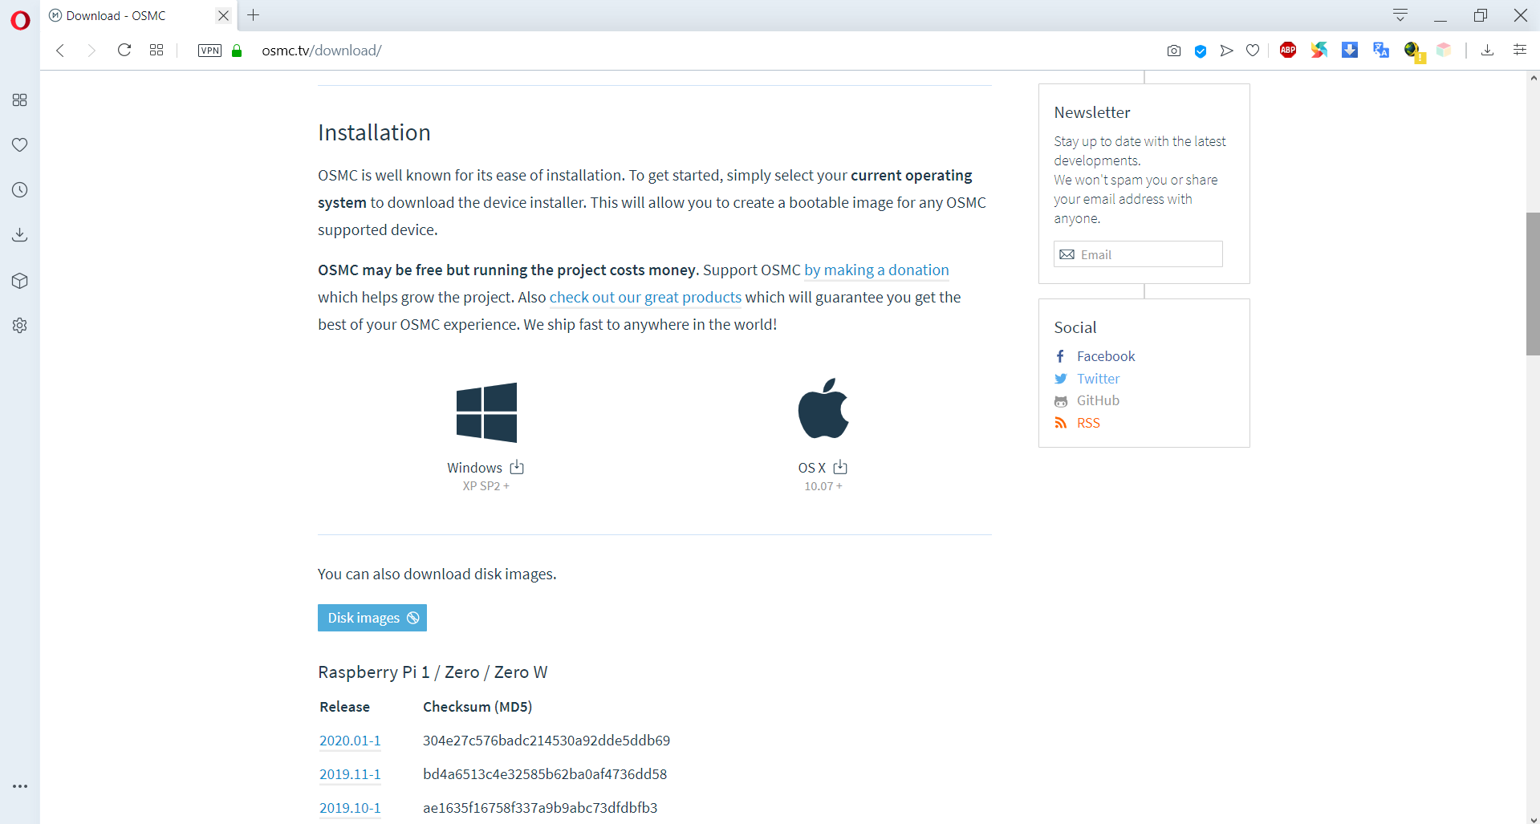Open the My Flow send icon
The image size is (1540, 824).
1226,51
